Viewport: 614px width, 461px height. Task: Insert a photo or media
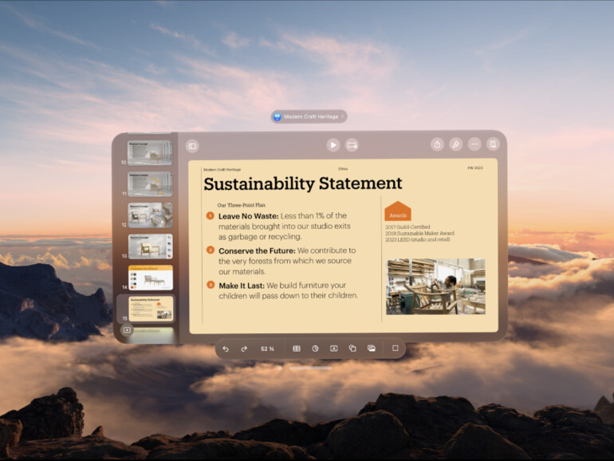[372, 349]
